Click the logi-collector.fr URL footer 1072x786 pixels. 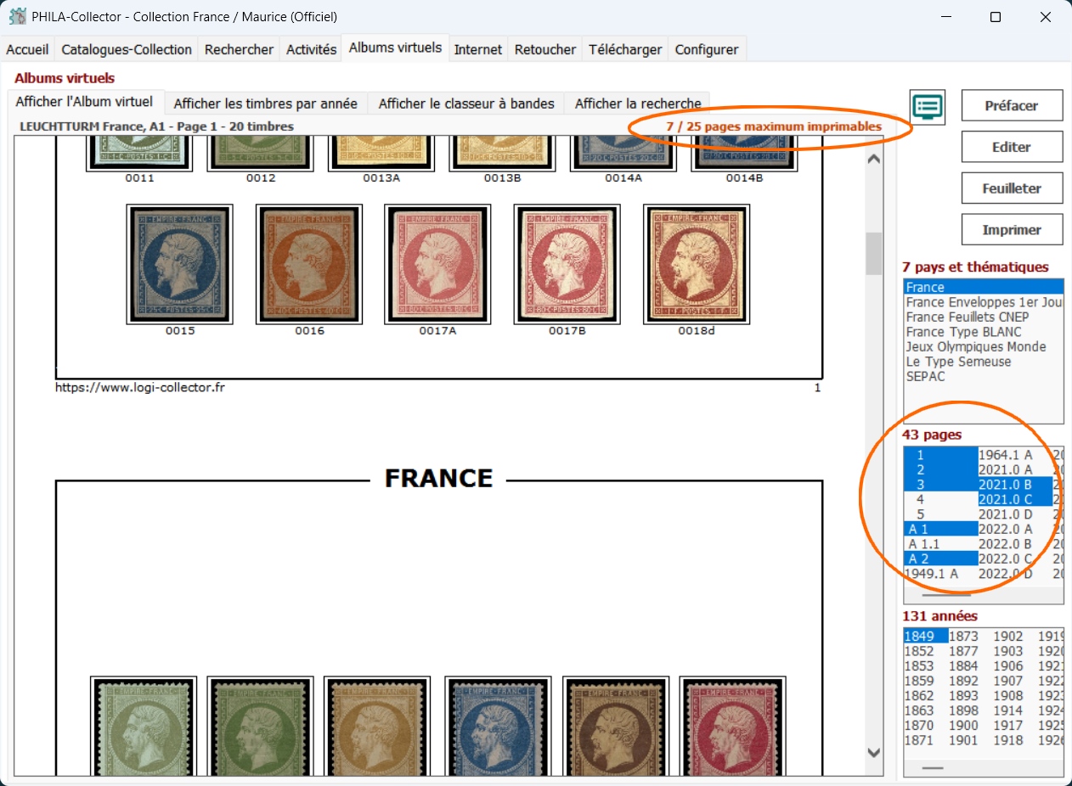pos(140,387)
